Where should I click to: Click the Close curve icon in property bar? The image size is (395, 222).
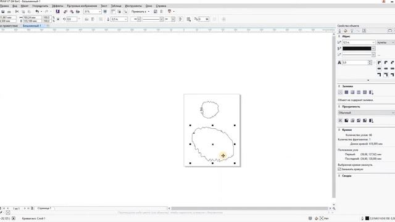180,19
